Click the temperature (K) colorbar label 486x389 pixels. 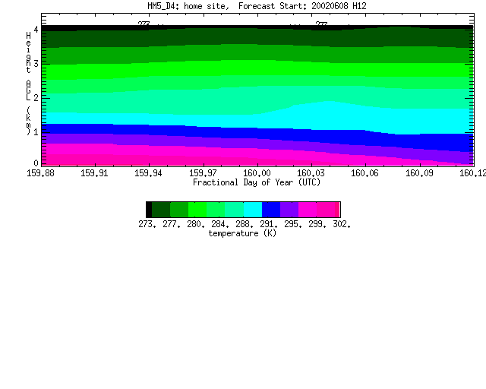click(242, 233)
